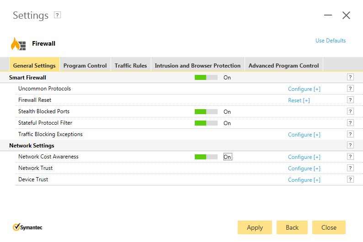Open help for Network Trust

click(x=350, y=168)
